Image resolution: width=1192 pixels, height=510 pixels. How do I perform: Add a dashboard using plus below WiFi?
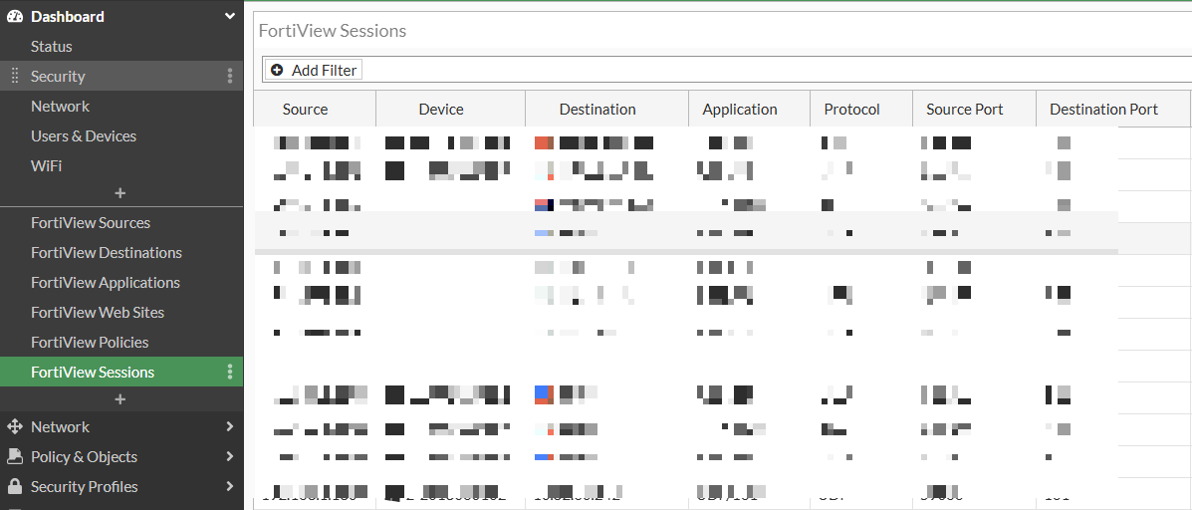[x=120, y=193]
